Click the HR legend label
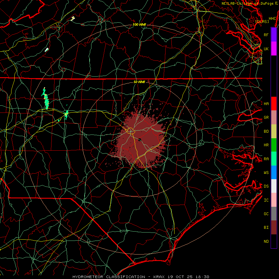Viewport: 279px width, 279px height. pos(266,145)
